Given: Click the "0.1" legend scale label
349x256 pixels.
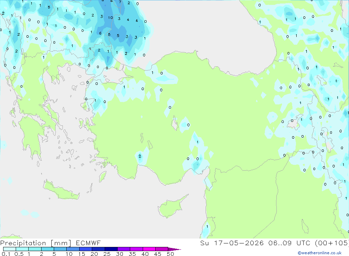Looking at the screenshot, I should point(6,254).
